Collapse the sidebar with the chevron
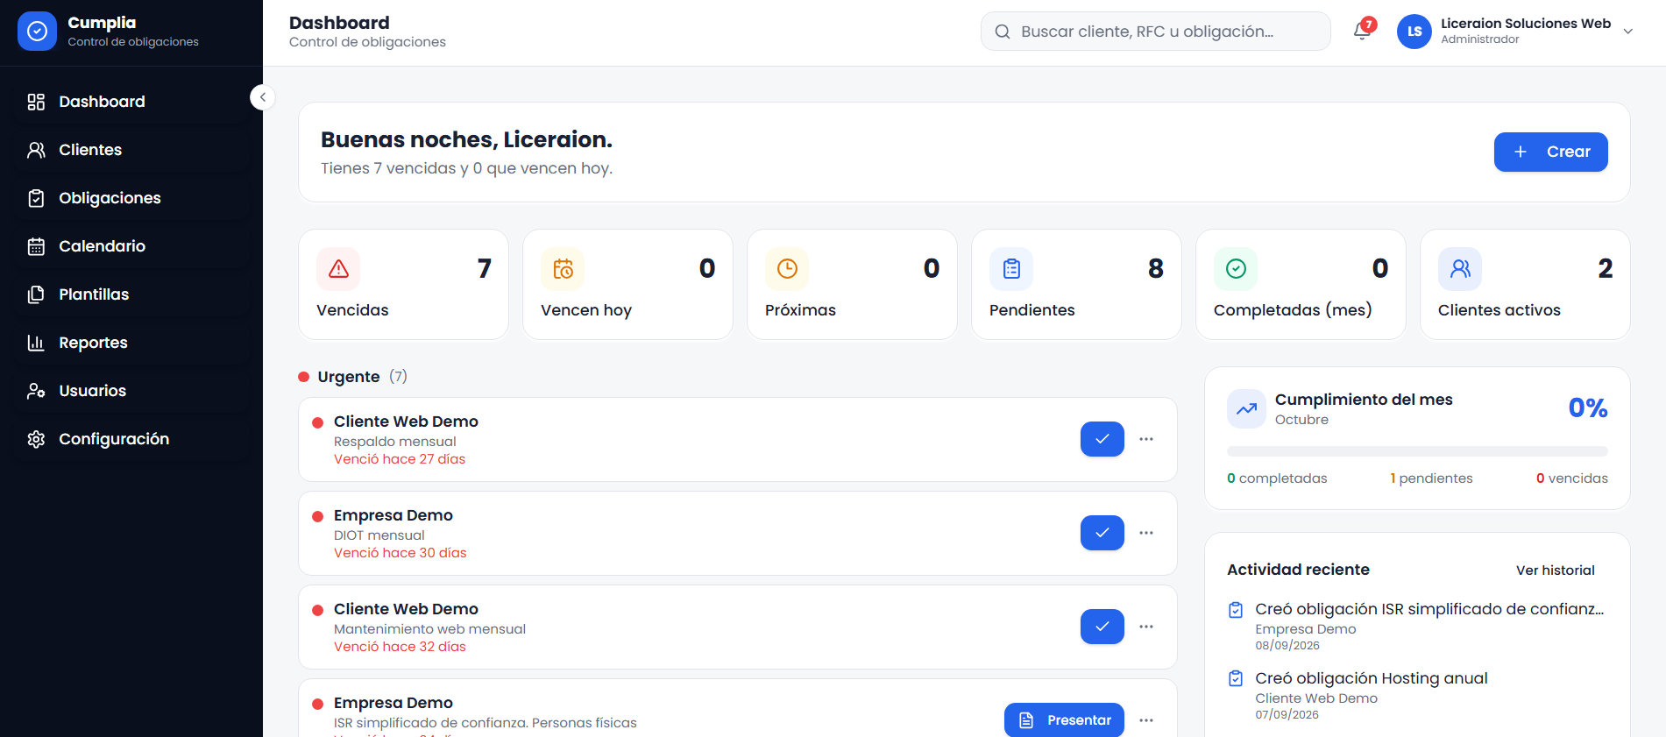The image size is (1666, 737). tap(262, 97)
